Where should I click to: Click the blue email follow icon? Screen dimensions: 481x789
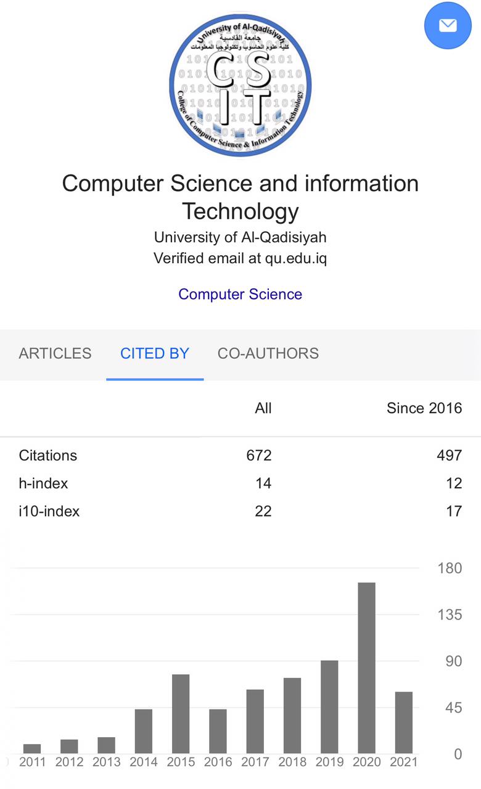pos(448,25)
